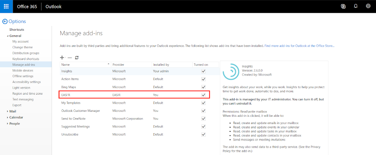Select Change theme option
376x155 pixels.
coord(22,47)
